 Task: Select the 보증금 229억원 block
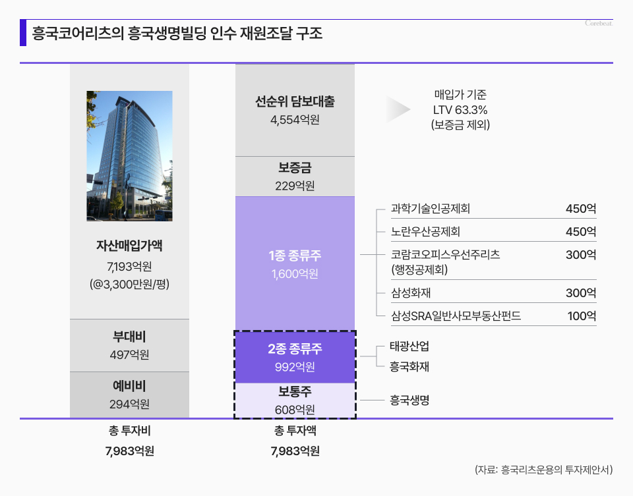(x=295, y=177)
